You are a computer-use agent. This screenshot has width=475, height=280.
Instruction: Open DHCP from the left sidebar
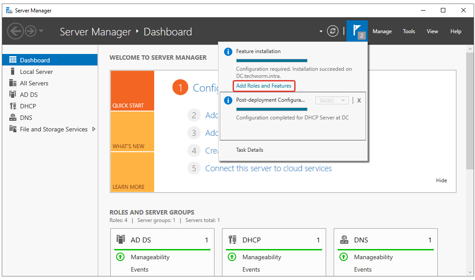[x=28, y=106]
